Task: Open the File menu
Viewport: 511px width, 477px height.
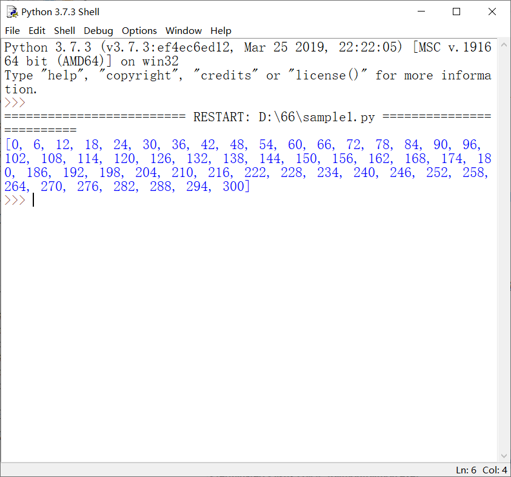Action: tap(12, 31)
